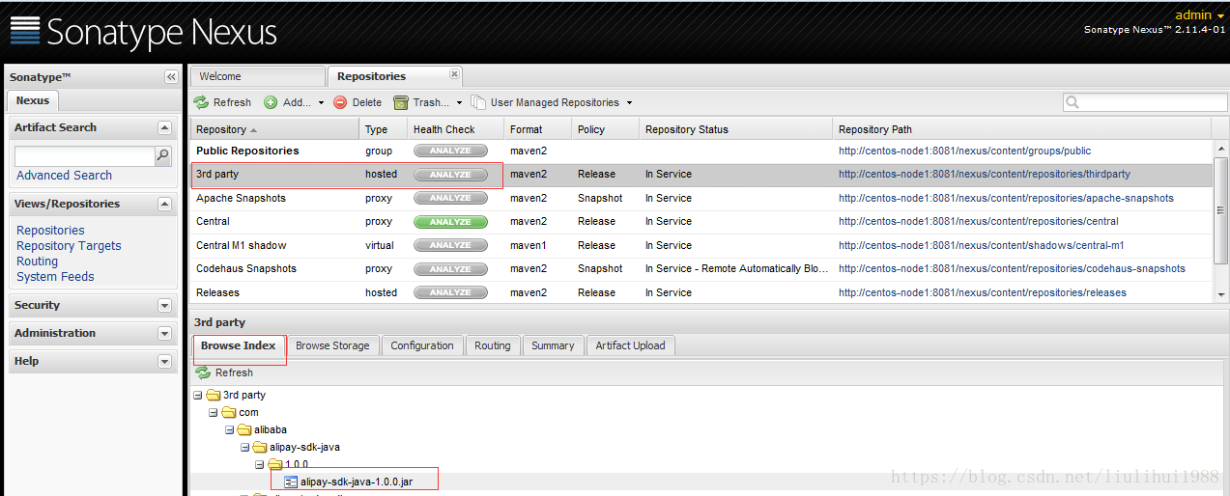Open the repositories/central path link
The width and height of the screenshot is (1230, 496).
(978, 222)
